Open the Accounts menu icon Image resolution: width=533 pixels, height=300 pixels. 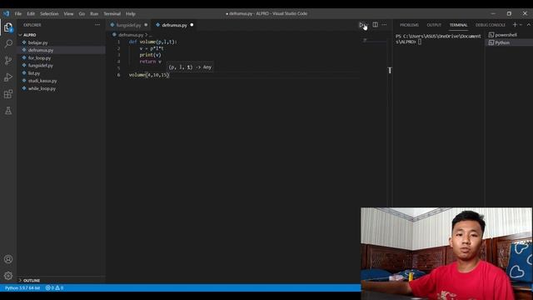tap(8, 259)
